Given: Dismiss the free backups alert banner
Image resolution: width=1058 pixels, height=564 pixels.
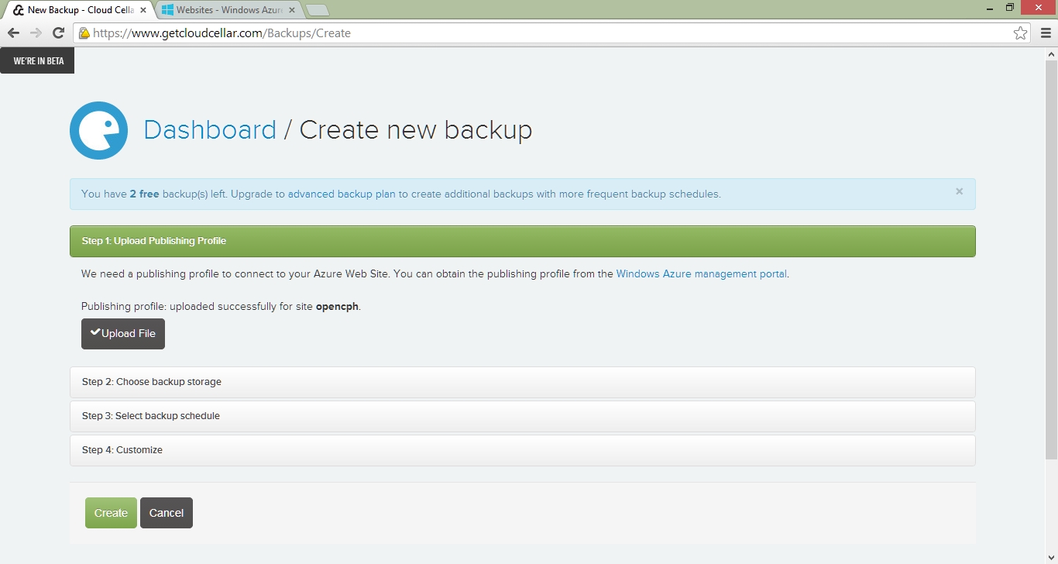Looking at the screenshot, I should click(x=959, y=191).
